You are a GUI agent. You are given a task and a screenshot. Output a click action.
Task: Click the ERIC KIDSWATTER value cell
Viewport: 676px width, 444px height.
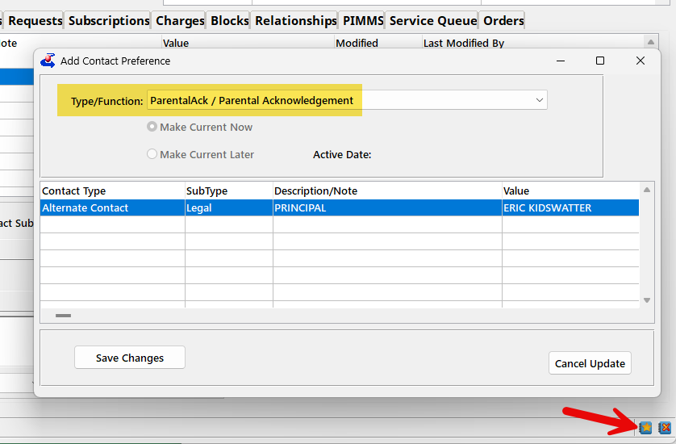pos(570,207)
